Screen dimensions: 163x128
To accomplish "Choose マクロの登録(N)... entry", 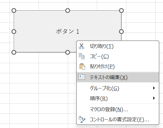I will (x=118, y=109).
